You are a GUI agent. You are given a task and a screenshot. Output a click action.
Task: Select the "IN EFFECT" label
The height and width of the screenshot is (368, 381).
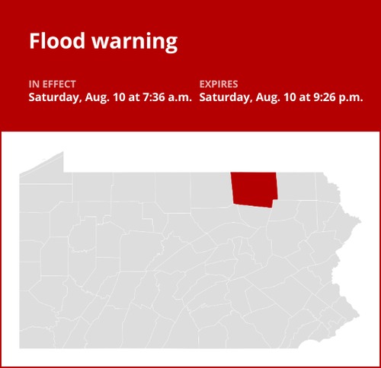tap(52, 84)
